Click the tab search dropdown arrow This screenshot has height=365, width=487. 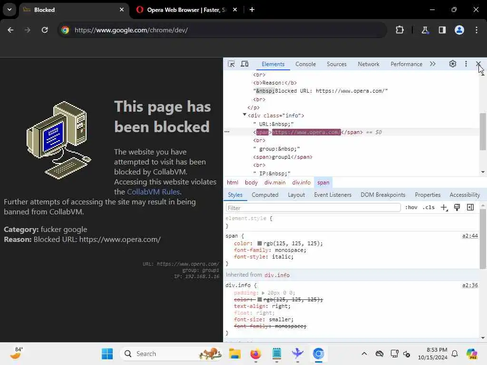click(x=10, y=10)
